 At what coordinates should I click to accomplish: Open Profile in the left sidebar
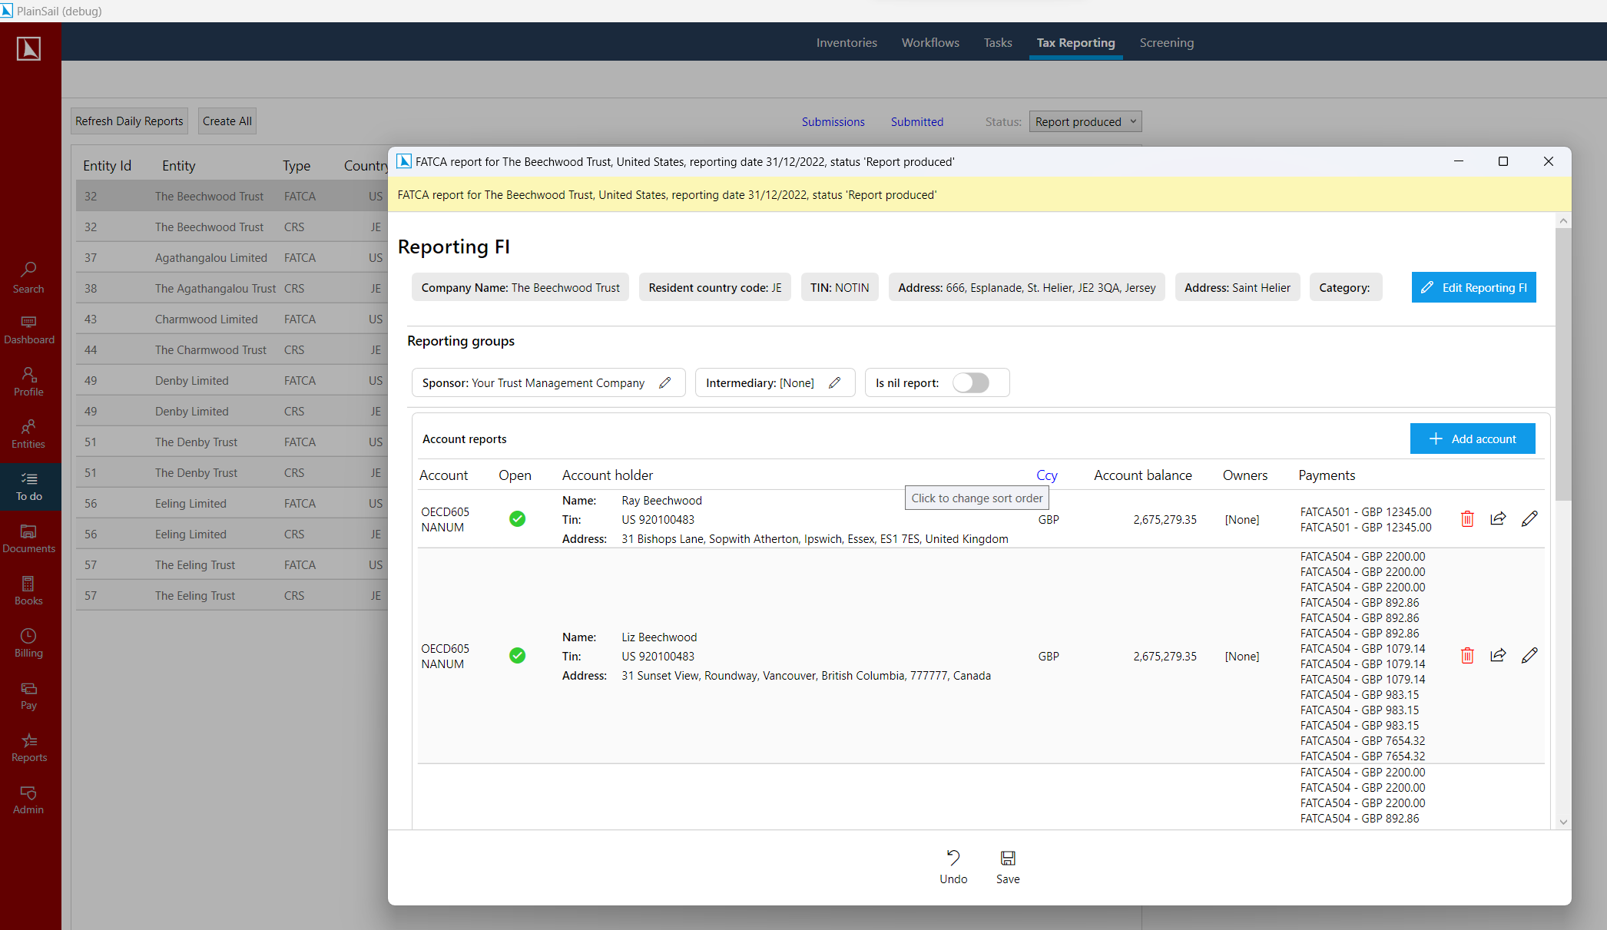click(28, 382)
